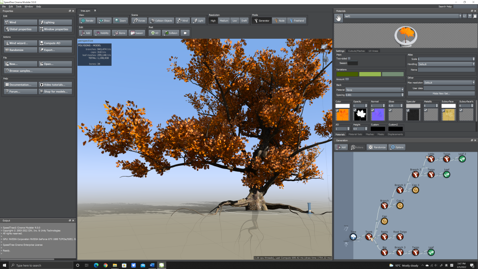
Task: Click the left arrow button beside Collision
Action: point(185,33)
